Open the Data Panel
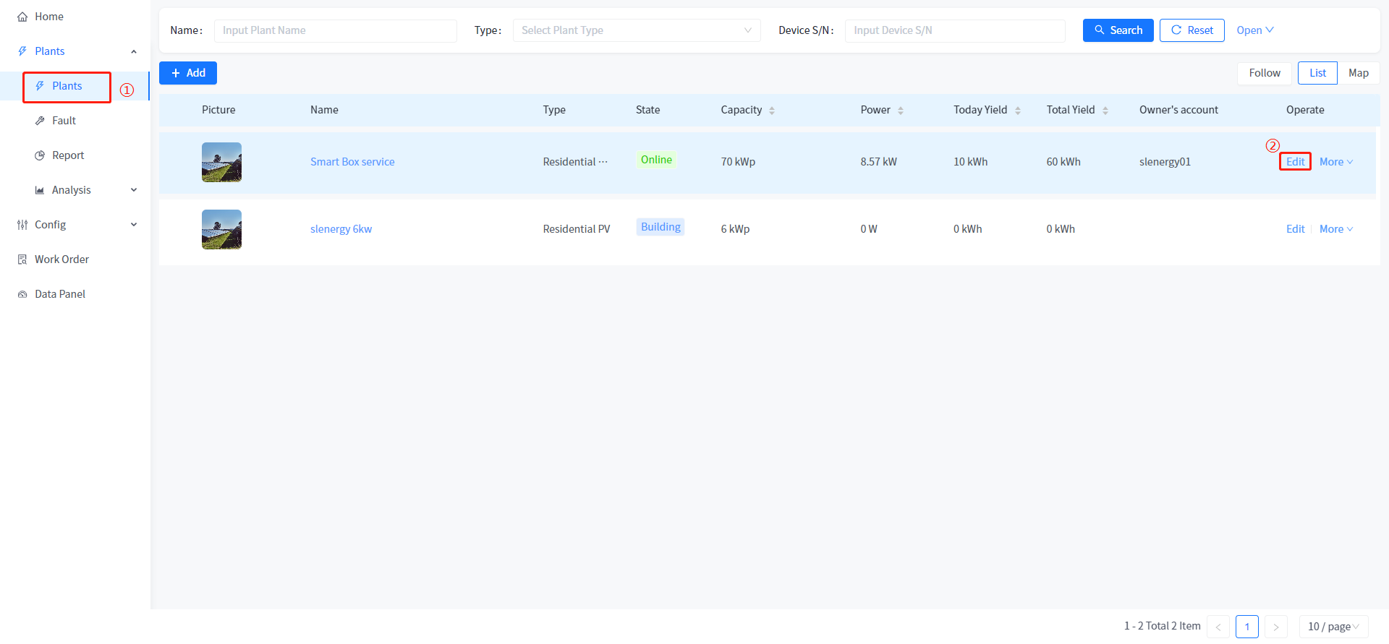Image resolution: width=1389 pixels, height=644 pixels. 60,294
